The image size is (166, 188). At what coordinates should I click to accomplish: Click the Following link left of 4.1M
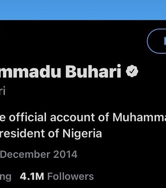point(5,177)
